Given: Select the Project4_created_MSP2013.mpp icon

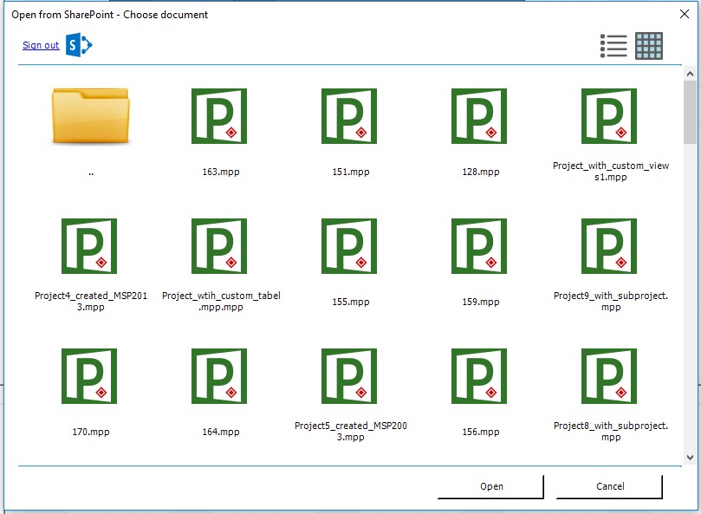Looking at the screenshot, I should (89, 246).
